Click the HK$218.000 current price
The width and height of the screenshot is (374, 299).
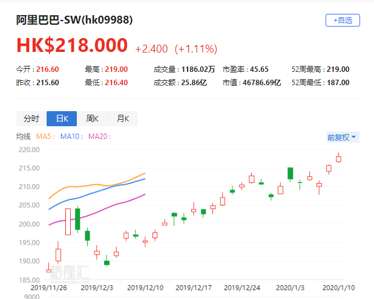click(x=72, y=46)
